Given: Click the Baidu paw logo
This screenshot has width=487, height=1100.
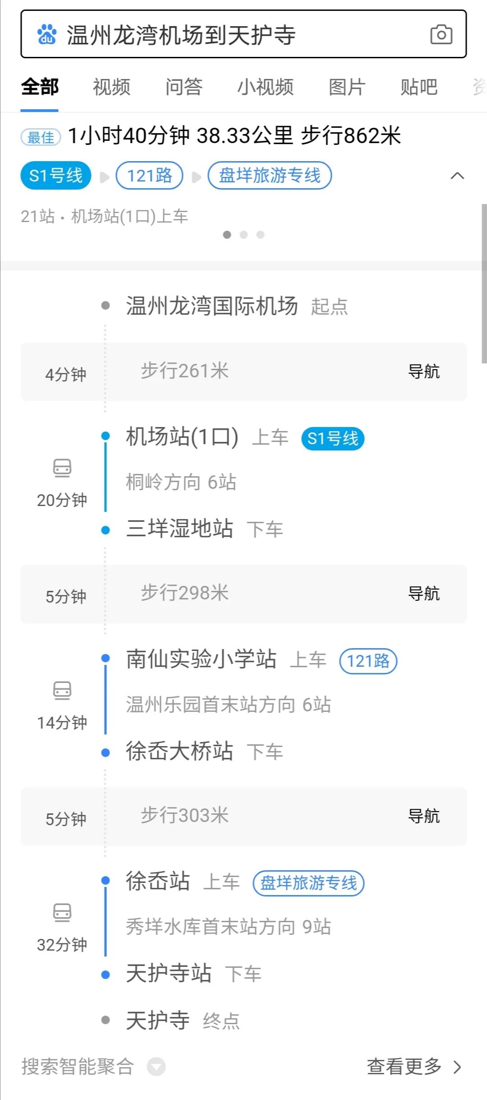Looking at the screenshot, I should click(46, 34).
